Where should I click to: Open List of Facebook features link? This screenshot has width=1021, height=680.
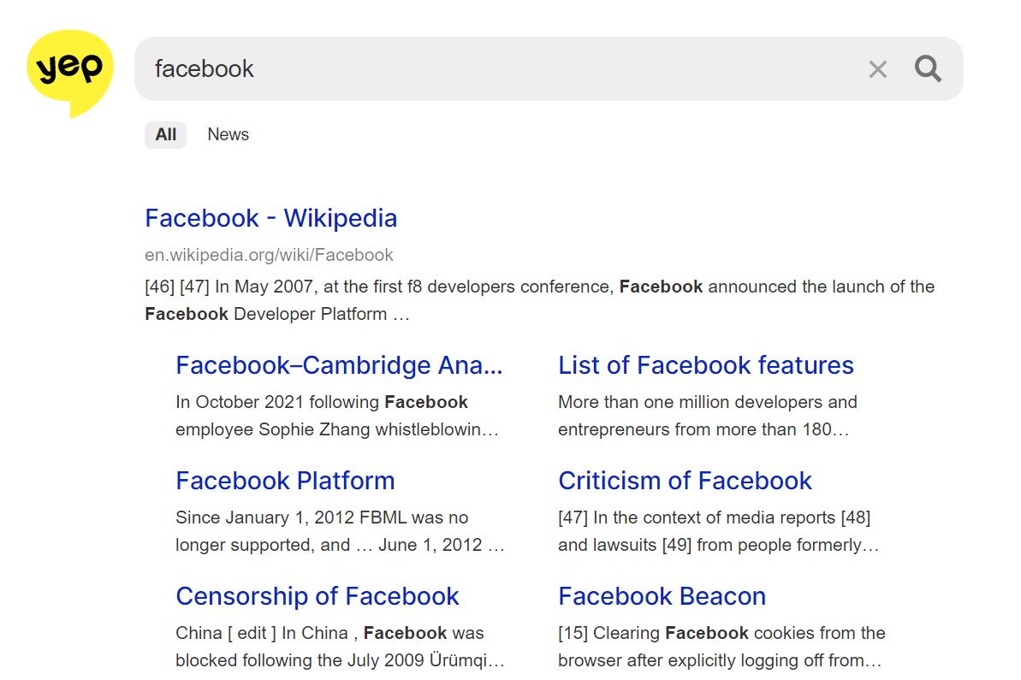[x=706, y=366]
